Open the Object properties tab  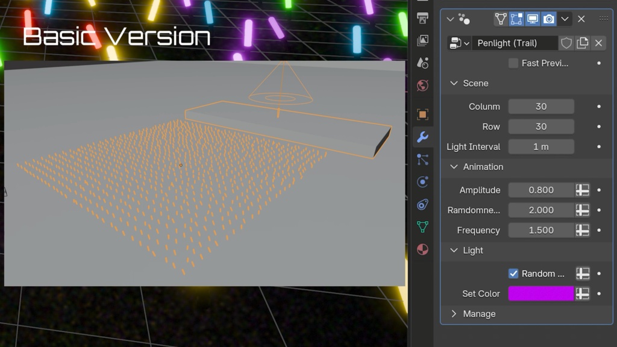click(422, 114)
